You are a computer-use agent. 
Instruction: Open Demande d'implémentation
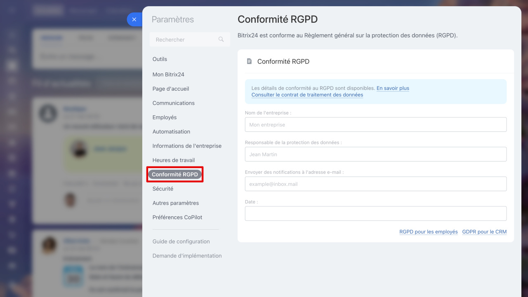pyautogui.click(x=187, y=256)
